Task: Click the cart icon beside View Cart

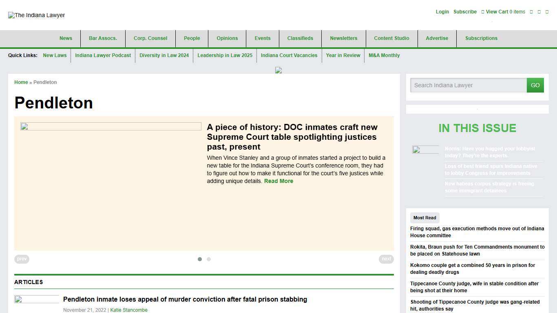Action: 483,12
